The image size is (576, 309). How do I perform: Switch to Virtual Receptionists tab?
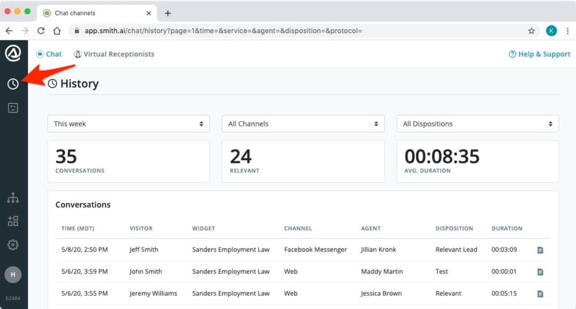[x=114, y=54]
